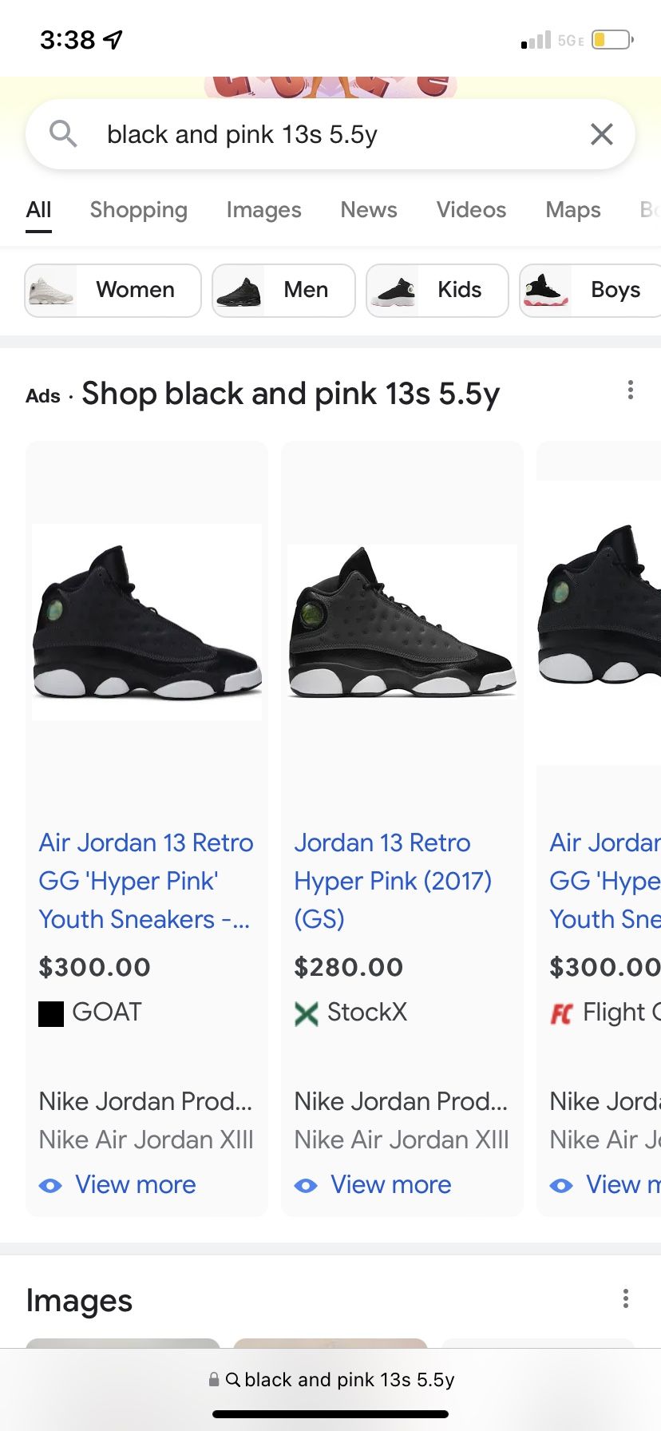Screen dimensions: 661x1431
Task: Open Air Jordan 13 Retro GG GOAT link
Action: pyautogui.click(x=146, y=881)
